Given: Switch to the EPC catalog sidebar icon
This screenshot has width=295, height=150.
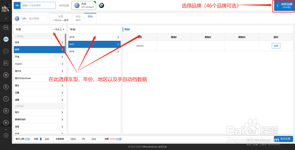Looking at the screenshot, I should (6, 39).
